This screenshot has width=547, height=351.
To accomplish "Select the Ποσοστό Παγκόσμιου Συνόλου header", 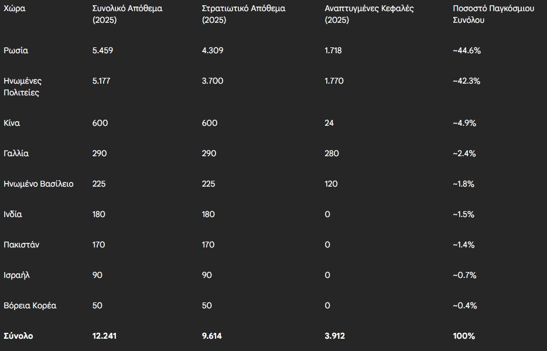I will click(493, 14).
